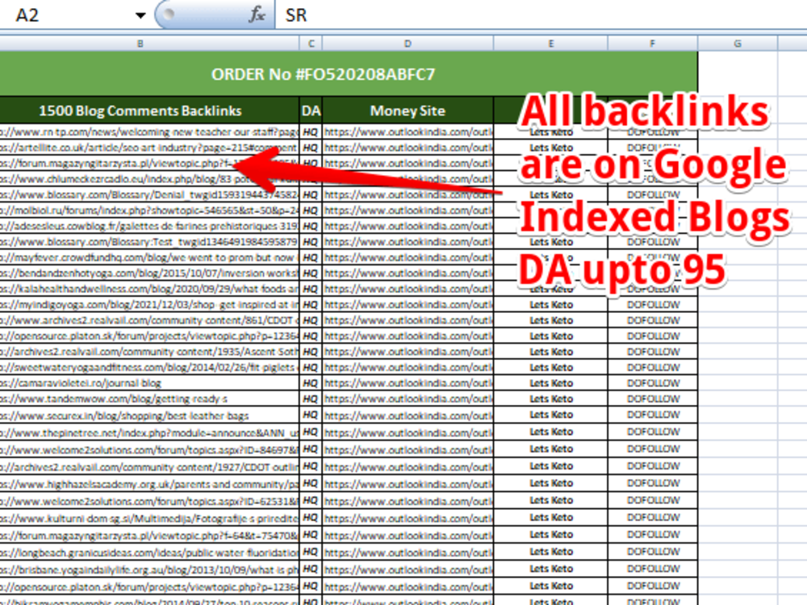Click the myindigoyoga.com shop get inspired URL cell
This screenshot has height=605, width=807.
click(x=149, y=305)
